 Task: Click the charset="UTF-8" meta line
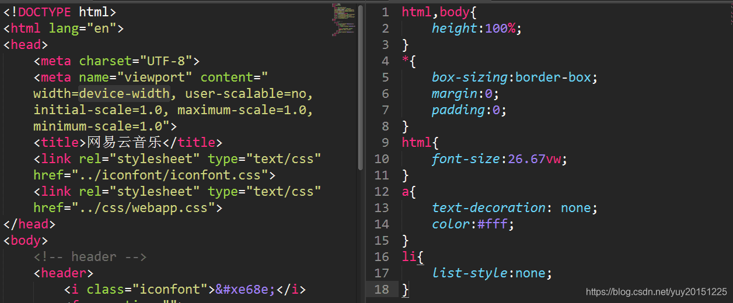coord(117,61)
